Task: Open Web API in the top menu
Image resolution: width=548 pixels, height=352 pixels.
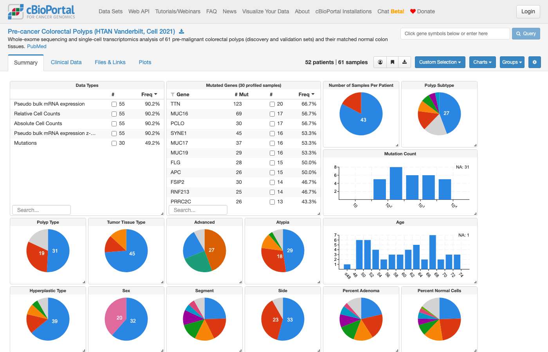Action: 139,11
